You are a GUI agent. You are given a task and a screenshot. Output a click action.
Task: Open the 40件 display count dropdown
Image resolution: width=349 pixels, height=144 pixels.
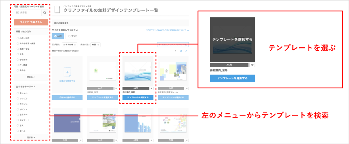(x=96, y=45)
